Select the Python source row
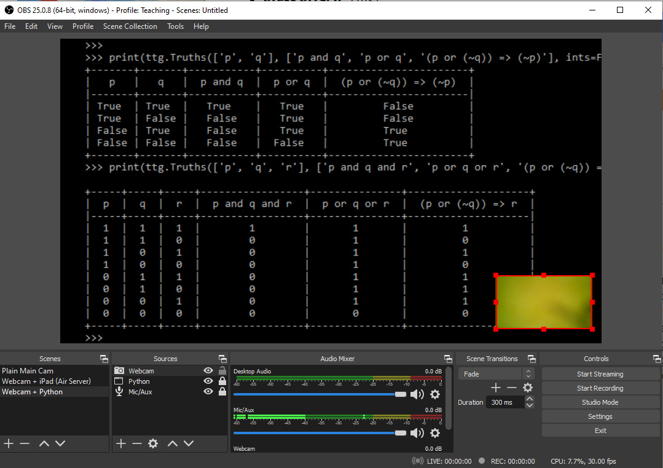The image size is (663, 468). [x=170, y=381]
